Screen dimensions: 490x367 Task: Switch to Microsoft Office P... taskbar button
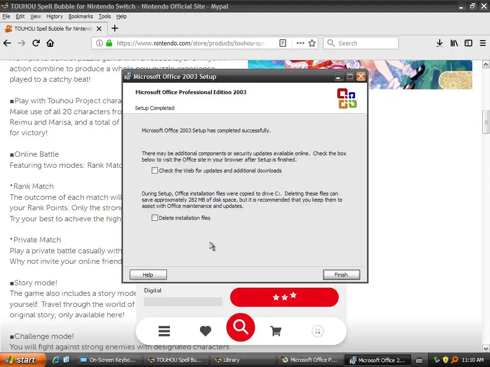(x=310, y=360)
